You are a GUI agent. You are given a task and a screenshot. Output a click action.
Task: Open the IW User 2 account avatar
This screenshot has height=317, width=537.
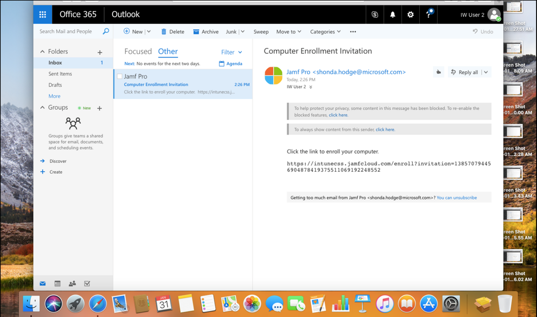click(x=494, y=15)
